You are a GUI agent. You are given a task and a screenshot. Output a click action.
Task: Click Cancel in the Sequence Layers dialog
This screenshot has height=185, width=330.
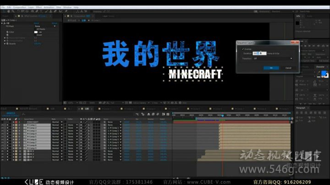click(x=288, y=68)
